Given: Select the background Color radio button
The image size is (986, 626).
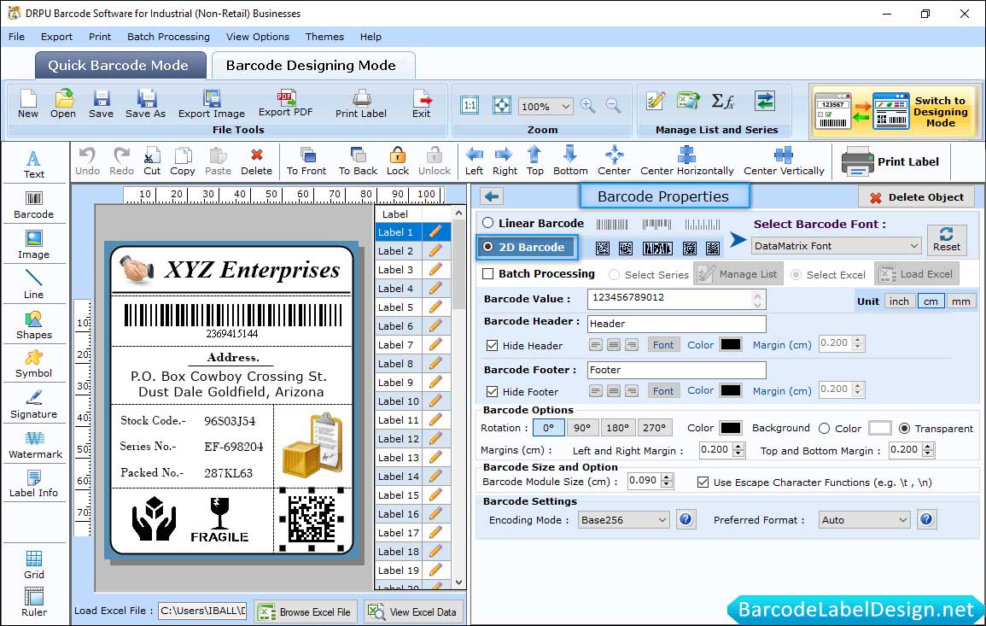Looking at the screenshot, I should click(x=825, y=429).
